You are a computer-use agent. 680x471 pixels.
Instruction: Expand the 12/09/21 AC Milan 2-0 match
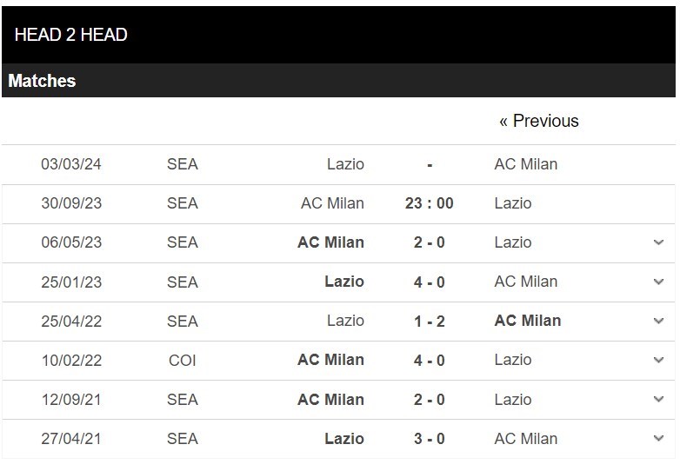click(658, 399)
